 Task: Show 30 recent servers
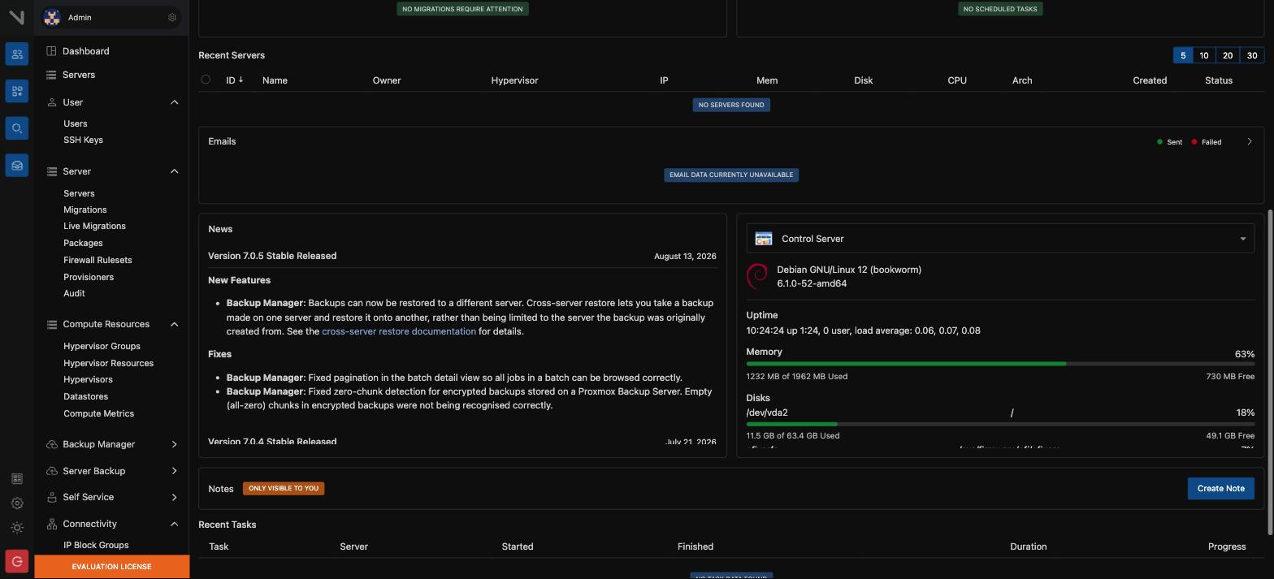pyautogui.click(x=1251, y=55)
